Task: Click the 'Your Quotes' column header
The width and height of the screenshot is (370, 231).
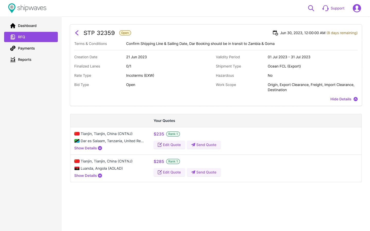Action: (x=164, y=121)
